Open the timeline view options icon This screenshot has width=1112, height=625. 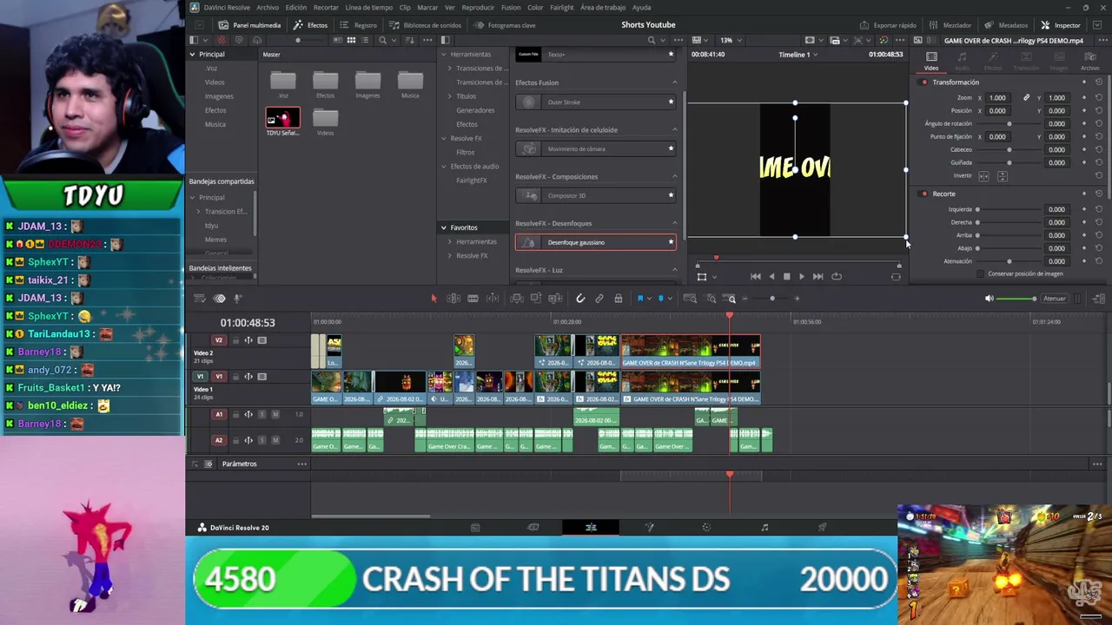(199, 299)
